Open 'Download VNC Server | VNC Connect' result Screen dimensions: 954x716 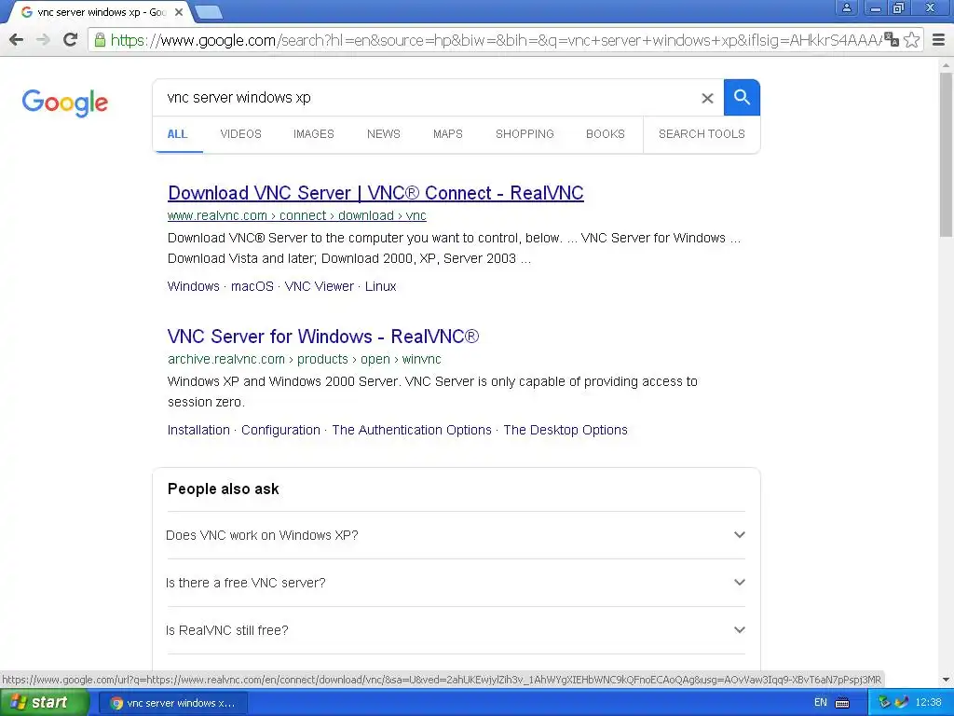coord(375,193)
